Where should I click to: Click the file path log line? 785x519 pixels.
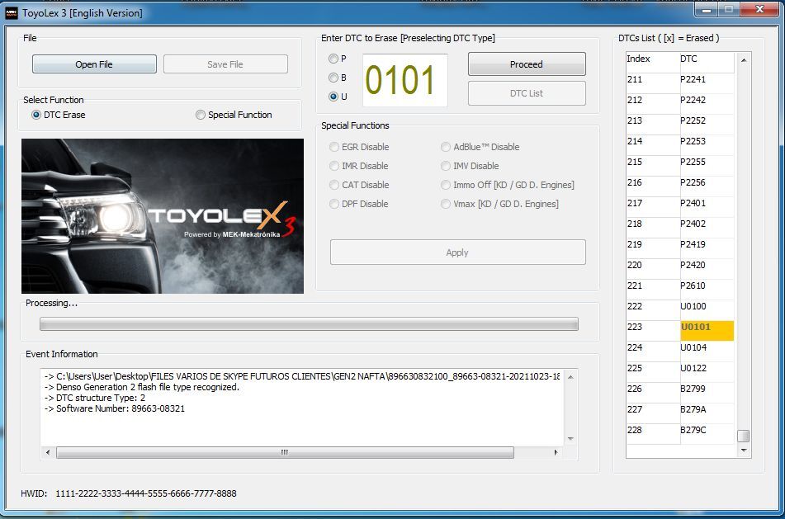click(x=302, y=376)
